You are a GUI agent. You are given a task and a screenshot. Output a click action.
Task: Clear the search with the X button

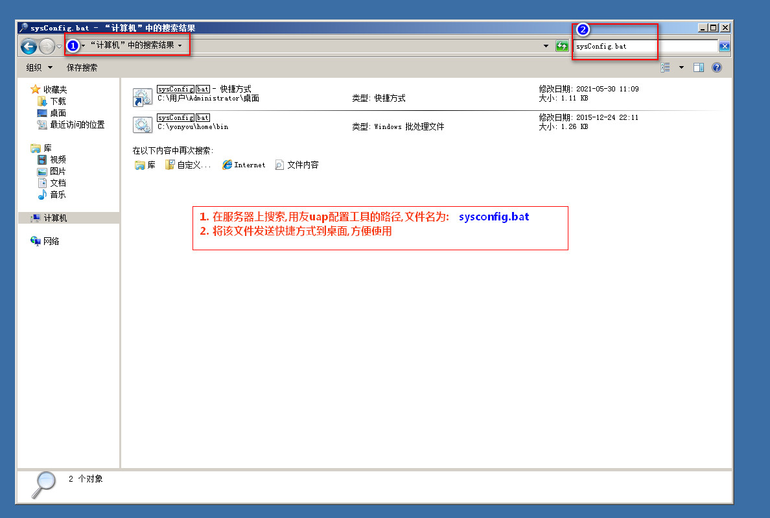pos(725,46)
